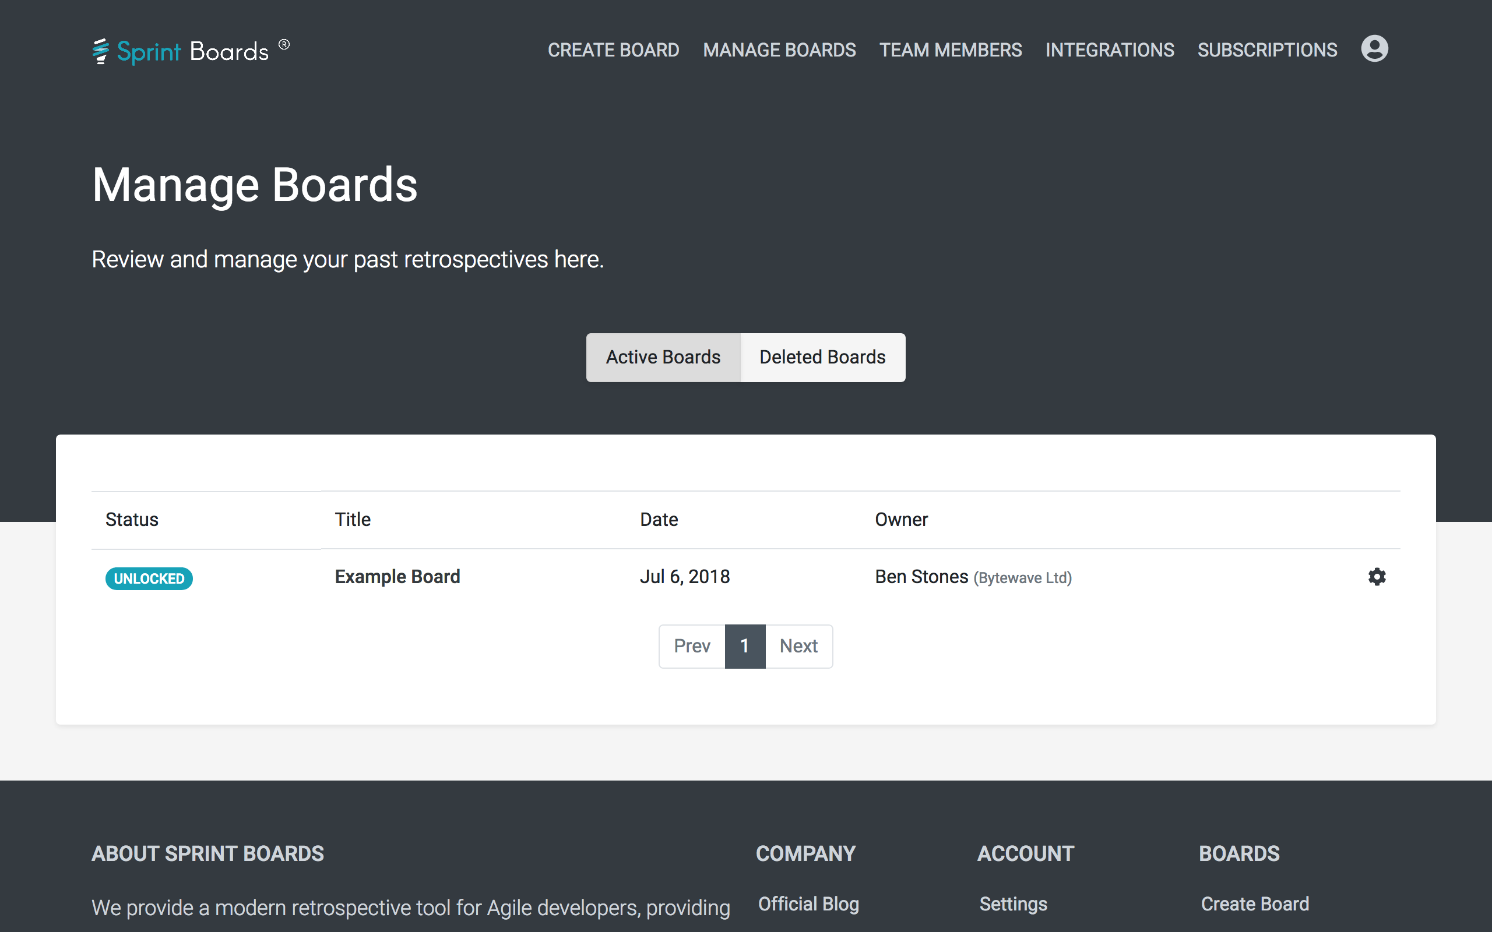The image size is (1492, 932).
Task: Open Manage Boards in top navigation
Action: tap(779, 50)
